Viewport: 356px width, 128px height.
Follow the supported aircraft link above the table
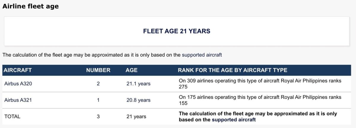[202, 55]
